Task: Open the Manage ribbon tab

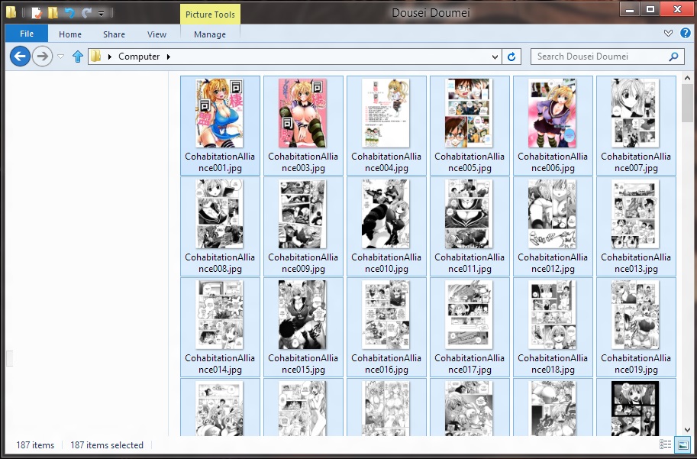Action: tap(210, 34)
